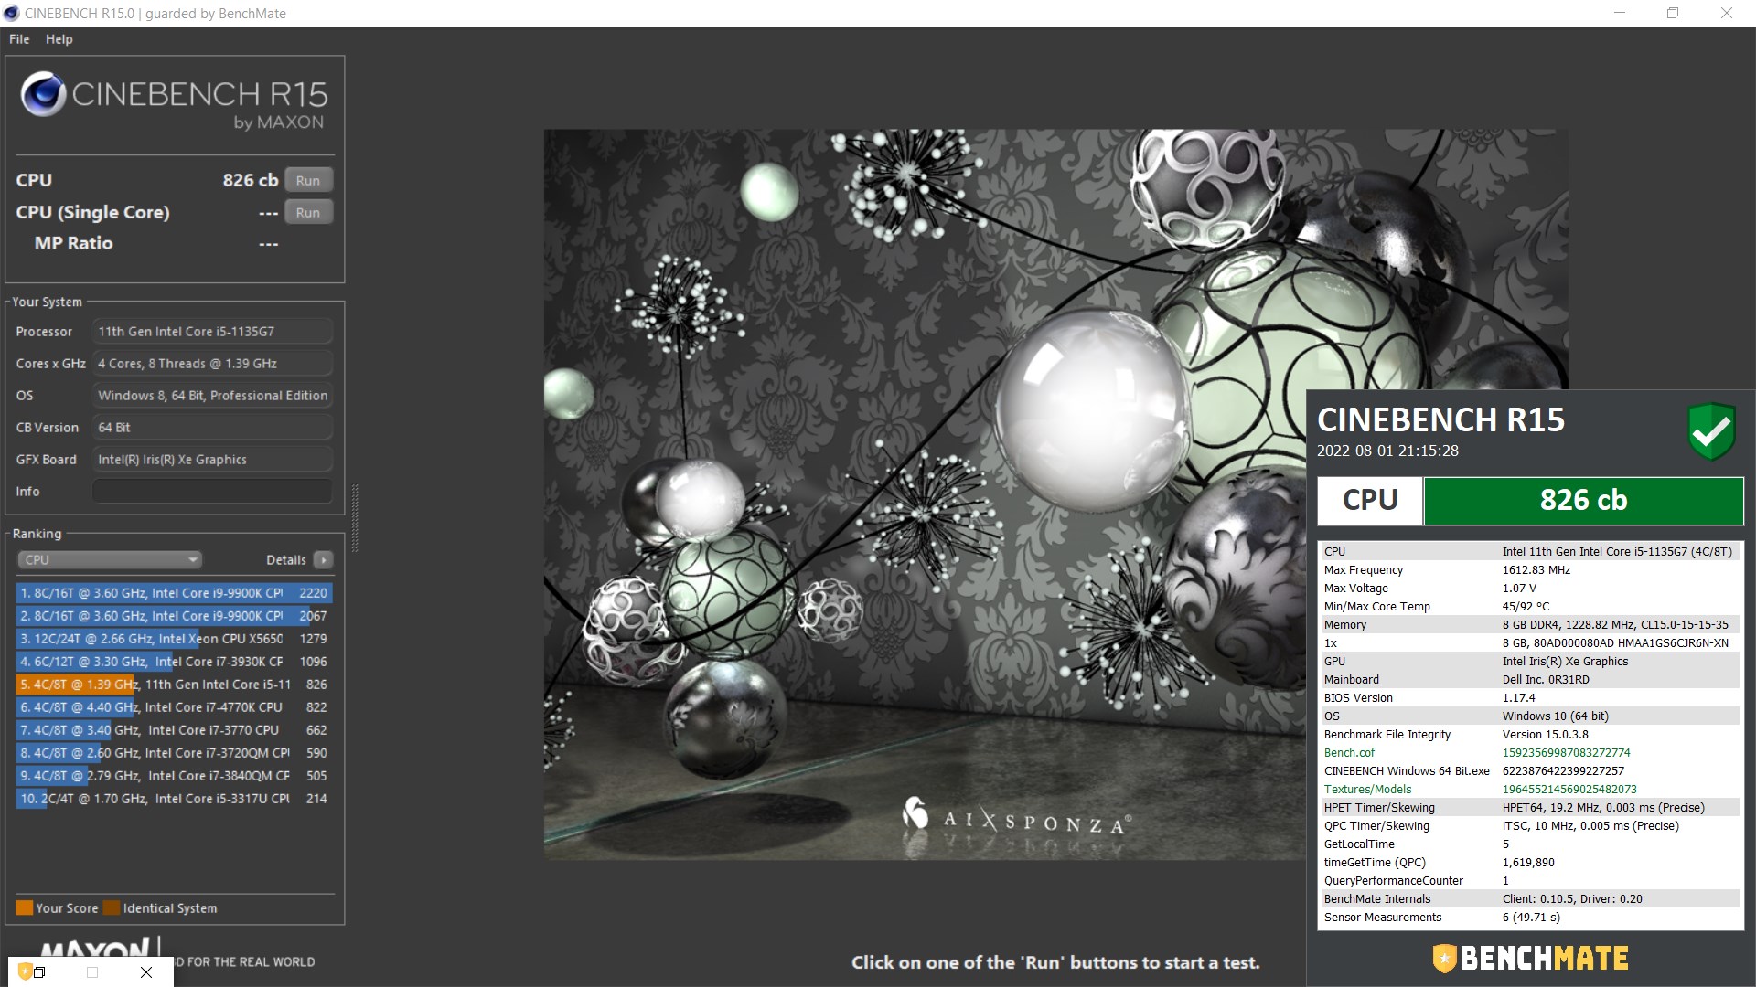Click the BenchMate logo shield icon
This screenshot has height=987, width=1756.
(1444, 958)
